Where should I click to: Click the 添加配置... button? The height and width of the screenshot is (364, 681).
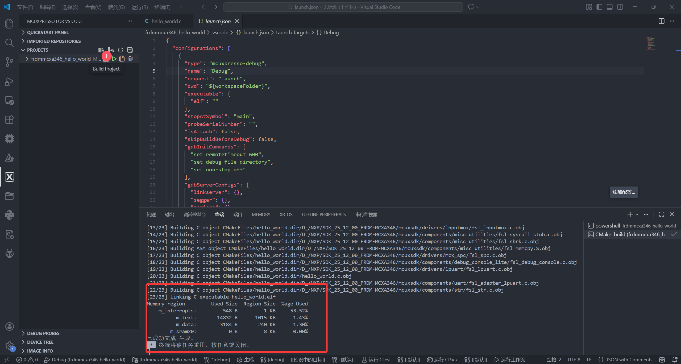pyautogui.click(x=624, y=192)
